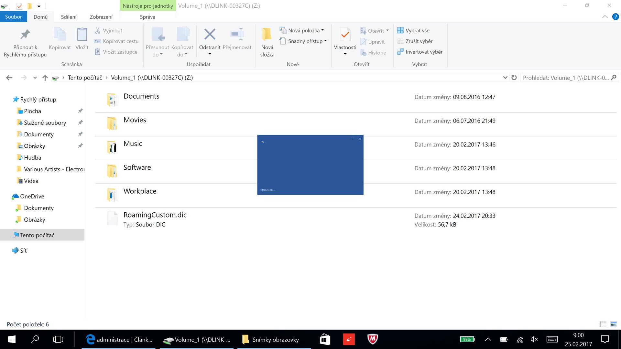Open McAfee icon in the taskbar
The height and width of the screenshot is (349, 621).
point(373,339)
